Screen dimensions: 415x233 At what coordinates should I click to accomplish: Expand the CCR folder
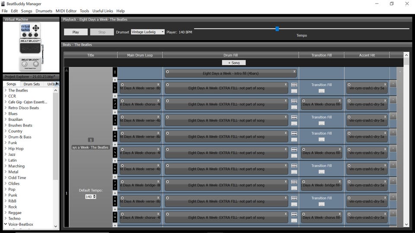6,96
